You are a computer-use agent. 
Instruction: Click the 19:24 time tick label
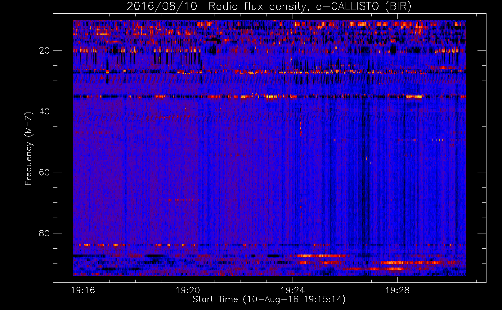(293, 290)
